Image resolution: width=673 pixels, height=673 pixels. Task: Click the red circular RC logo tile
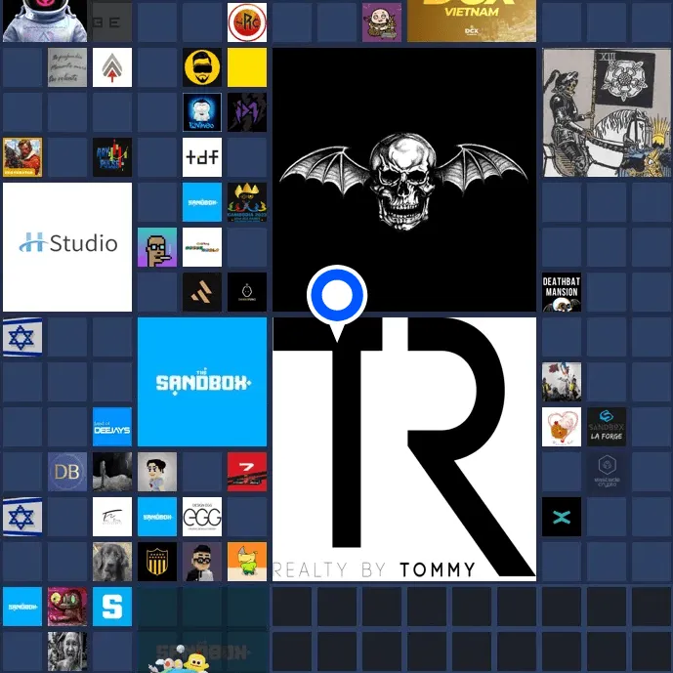tap(247, 22)
